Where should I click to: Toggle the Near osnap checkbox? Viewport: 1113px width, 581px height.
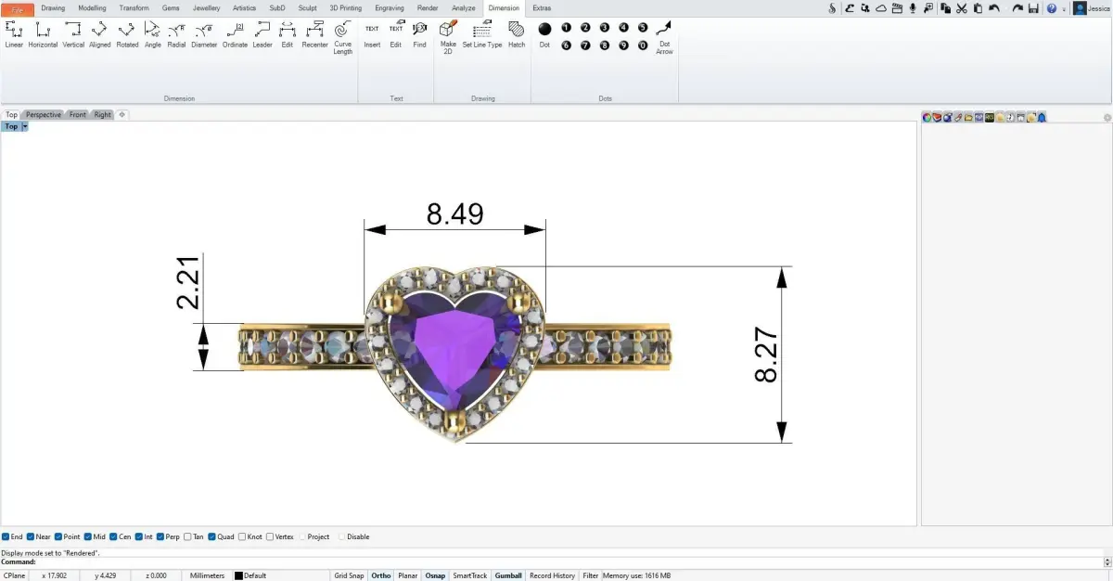pyautogui.click(x=31, y=536)
